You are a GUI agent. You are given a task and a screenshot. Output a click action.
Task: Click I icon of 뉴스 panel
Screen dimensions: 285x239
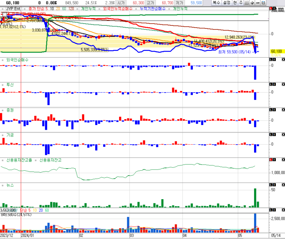pyautogui.click(x=274, y=185)
